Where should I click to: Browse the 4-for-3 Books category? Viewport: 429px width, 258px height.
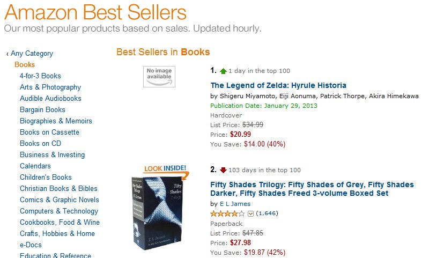pyautogui.click(x=40, y=76)
